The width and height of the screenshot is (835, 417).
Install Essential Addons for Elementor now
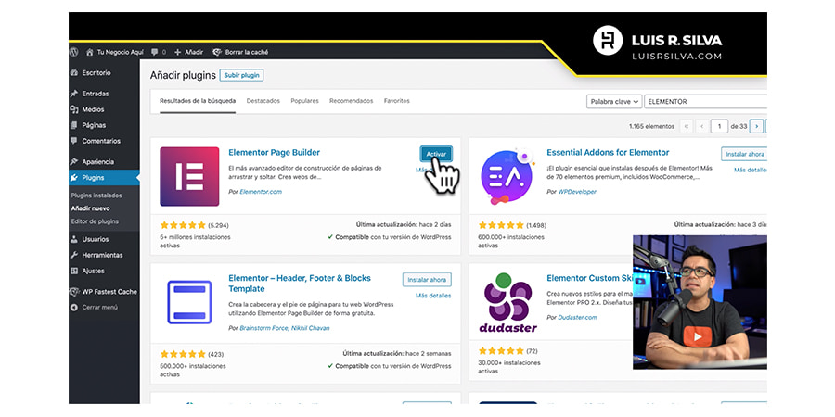744,154
